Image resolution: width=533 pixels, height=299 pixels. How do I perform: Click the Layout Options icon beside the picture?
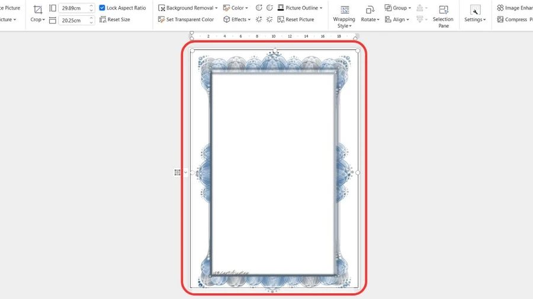pyautogui.click(x=178, y=173)
